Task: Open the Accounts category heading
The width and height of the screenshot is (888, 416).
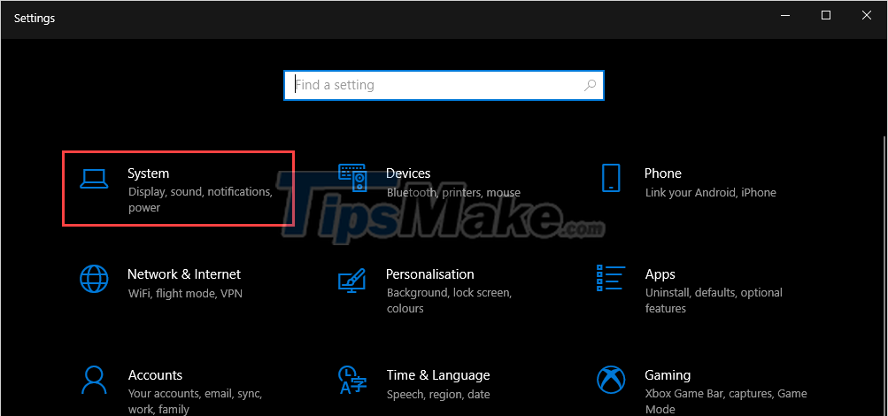Action: pyautogui.click(x=155, y=375)
